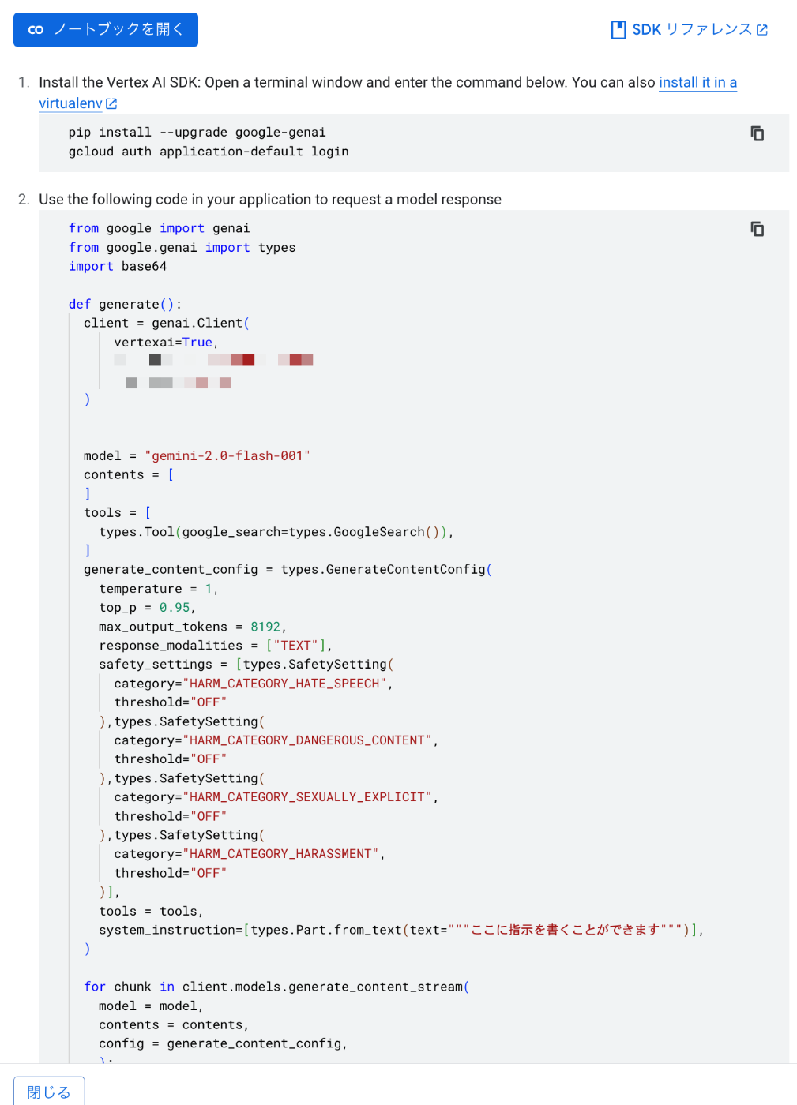
Task: Click the model string "gemini-2.0-flash-001"
Action: 227,455
